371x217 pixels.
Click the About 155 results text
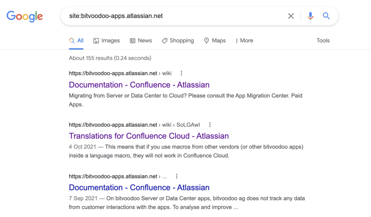coord(110,58)
